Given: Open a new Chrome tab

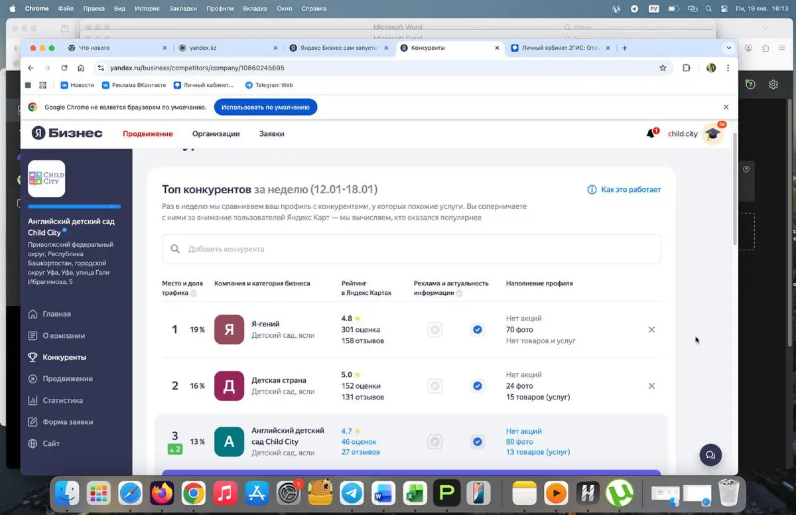Looking at the screenshot, I should point(625,48).
